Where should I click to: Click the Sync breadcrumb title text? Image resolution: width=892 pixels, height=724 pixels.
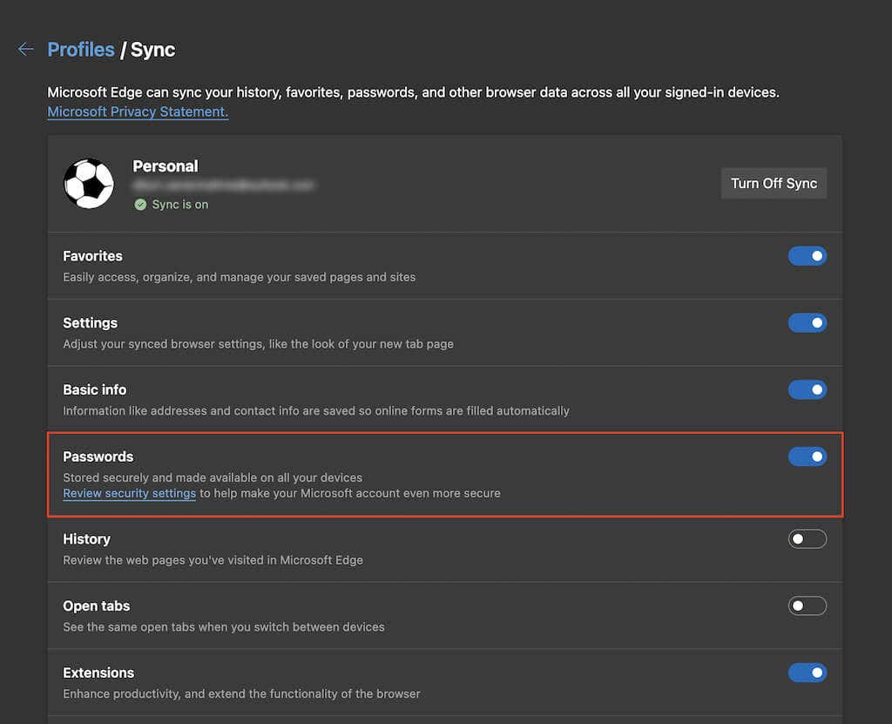click(x=153, y=50)
